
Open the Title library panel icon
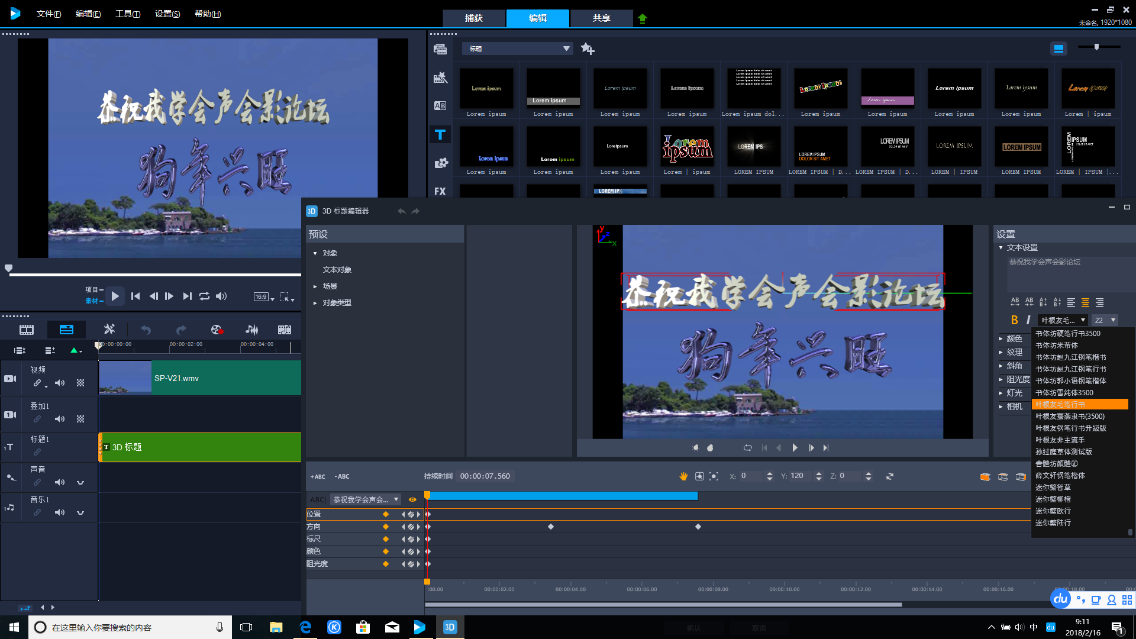coord(440,135)
